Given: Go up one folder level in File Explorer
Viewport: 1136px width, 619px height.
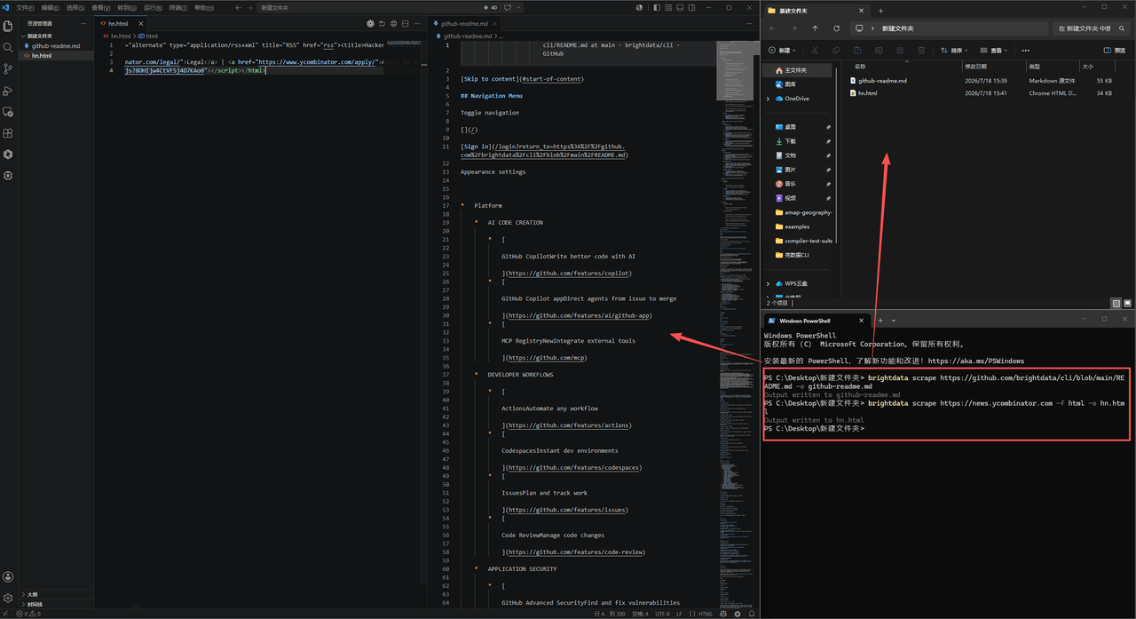Looking at the screenshot, I should (815, 28).
